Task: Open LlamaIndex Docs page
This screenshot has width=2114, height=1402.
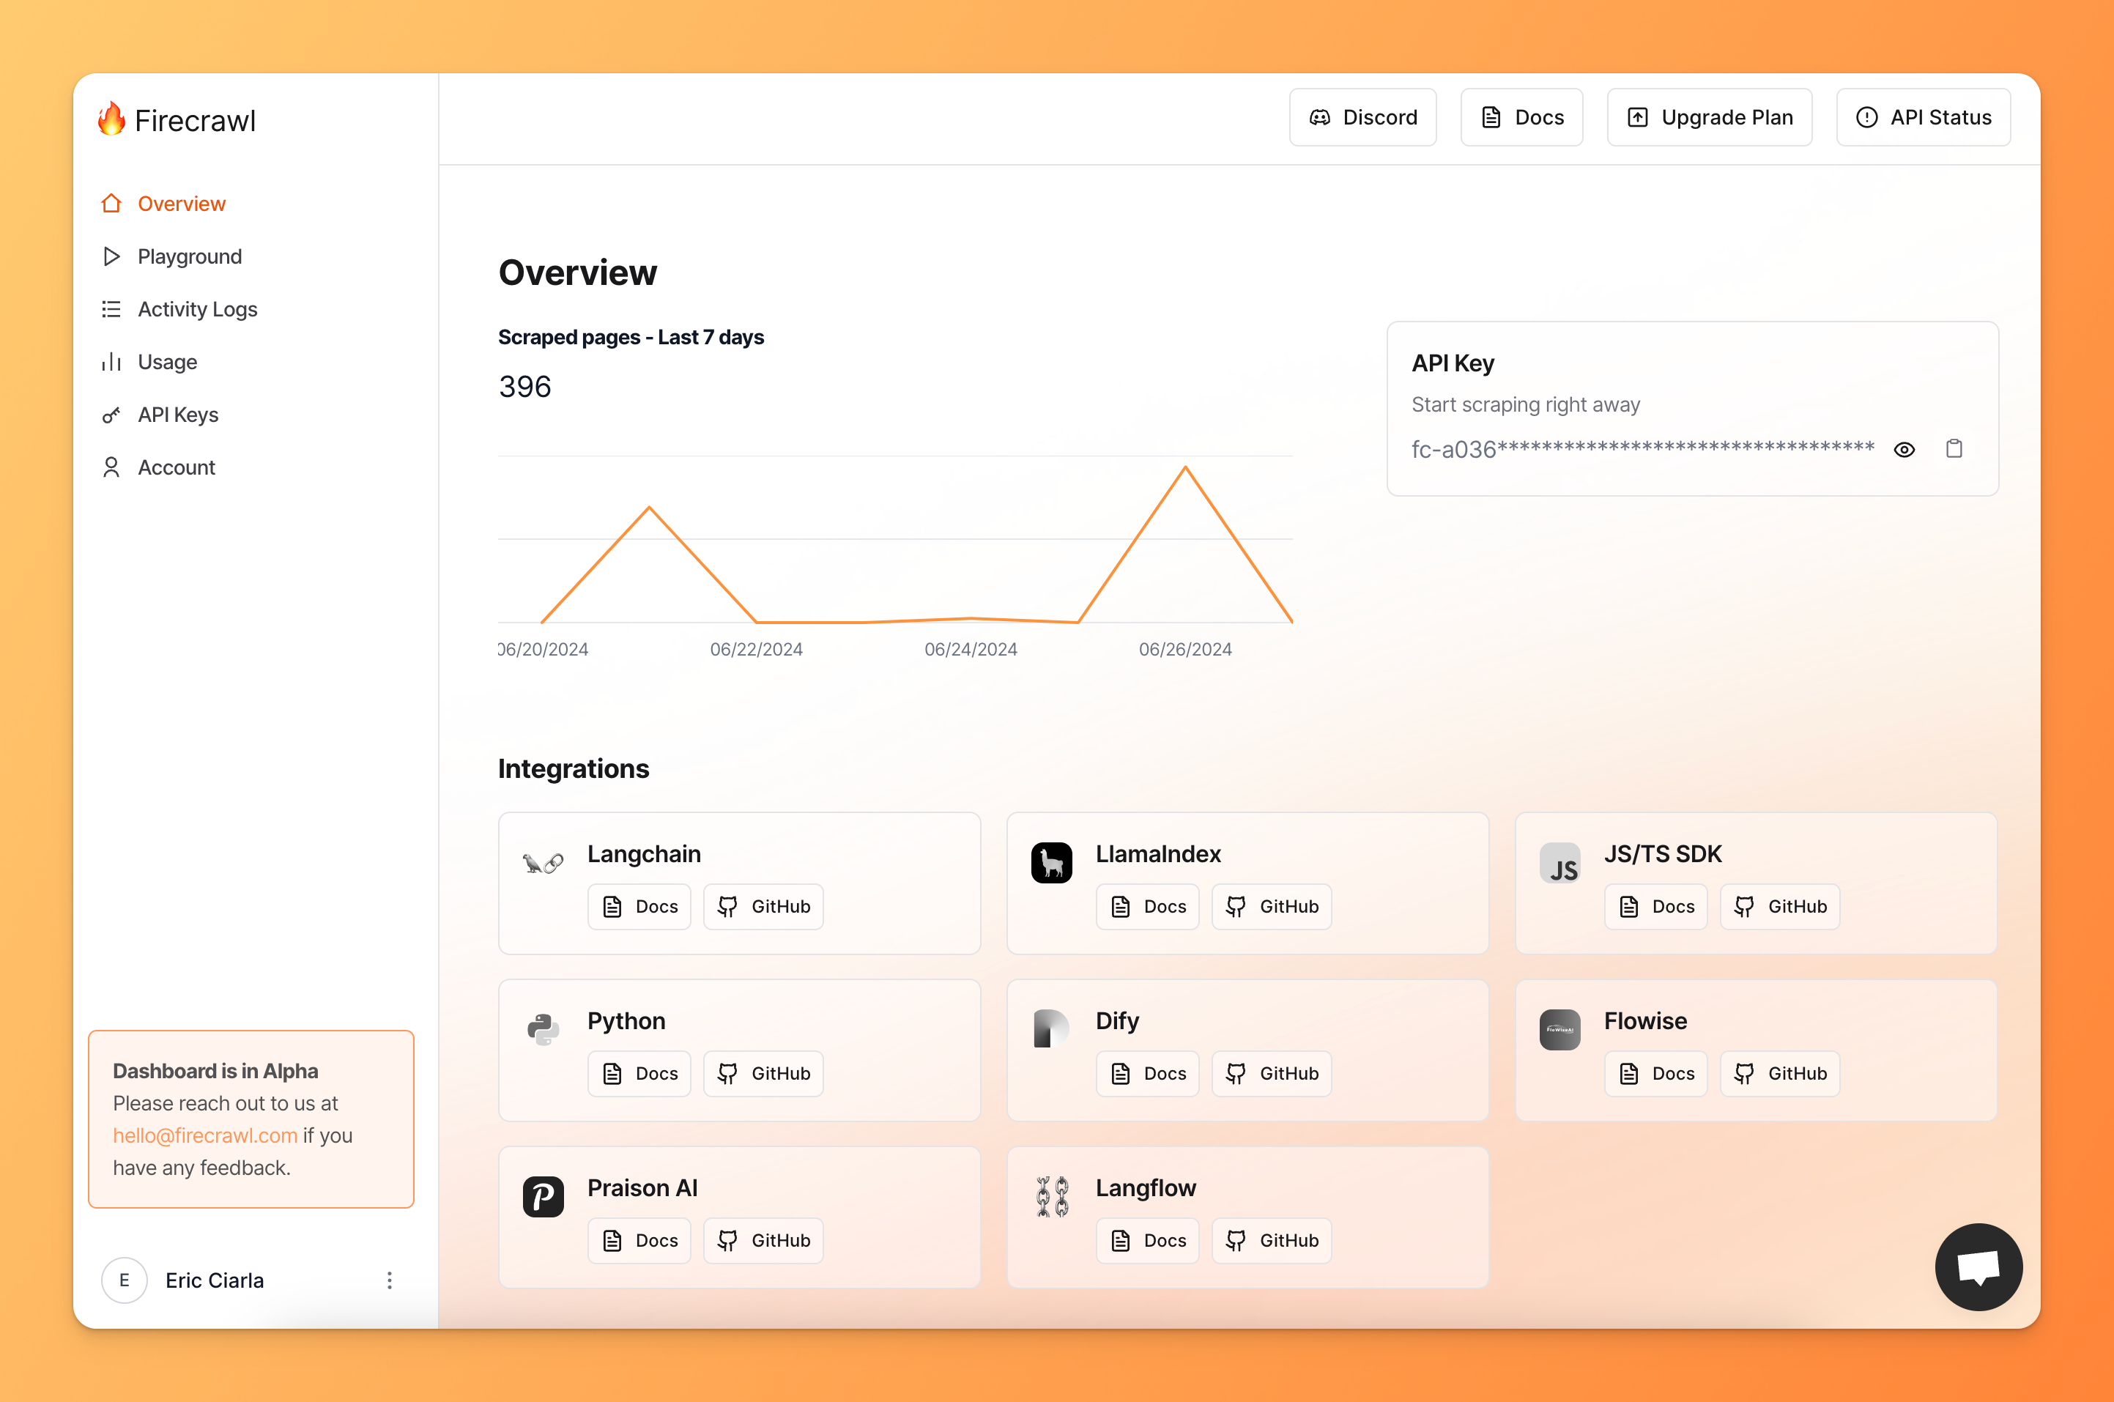Action: pos(1149,906)
